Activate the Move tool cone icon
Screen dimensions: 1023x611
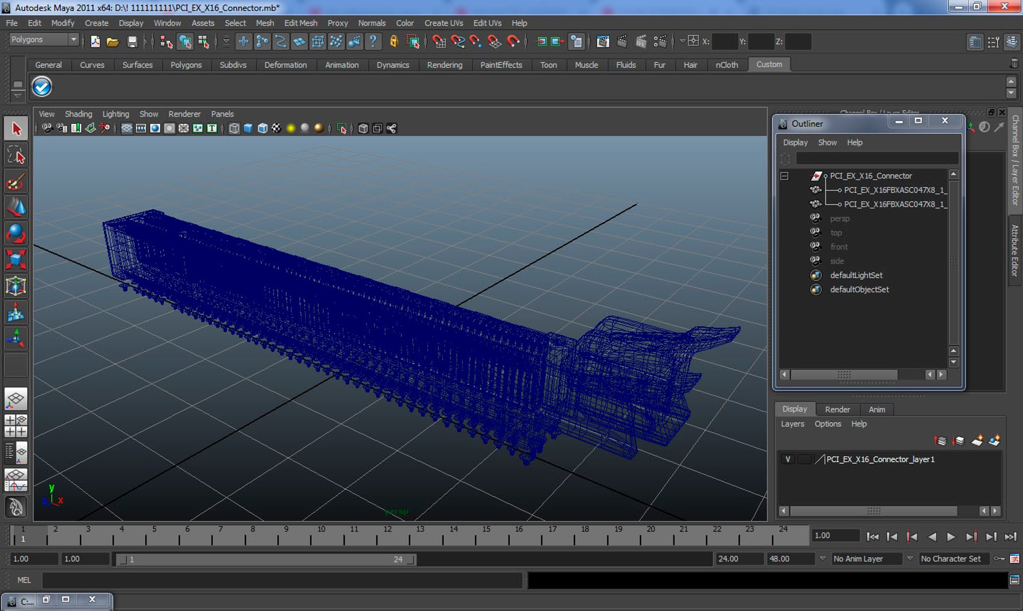pyautogui.click(x=16, y=208)
